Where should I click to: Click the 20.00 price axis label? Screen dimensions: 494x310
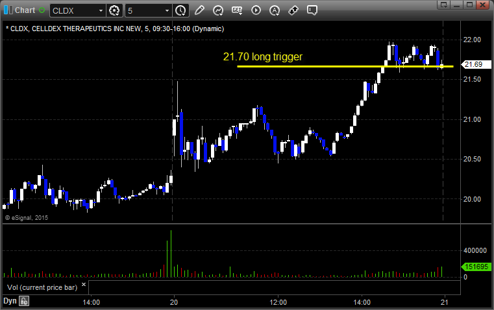click(472, 199)
